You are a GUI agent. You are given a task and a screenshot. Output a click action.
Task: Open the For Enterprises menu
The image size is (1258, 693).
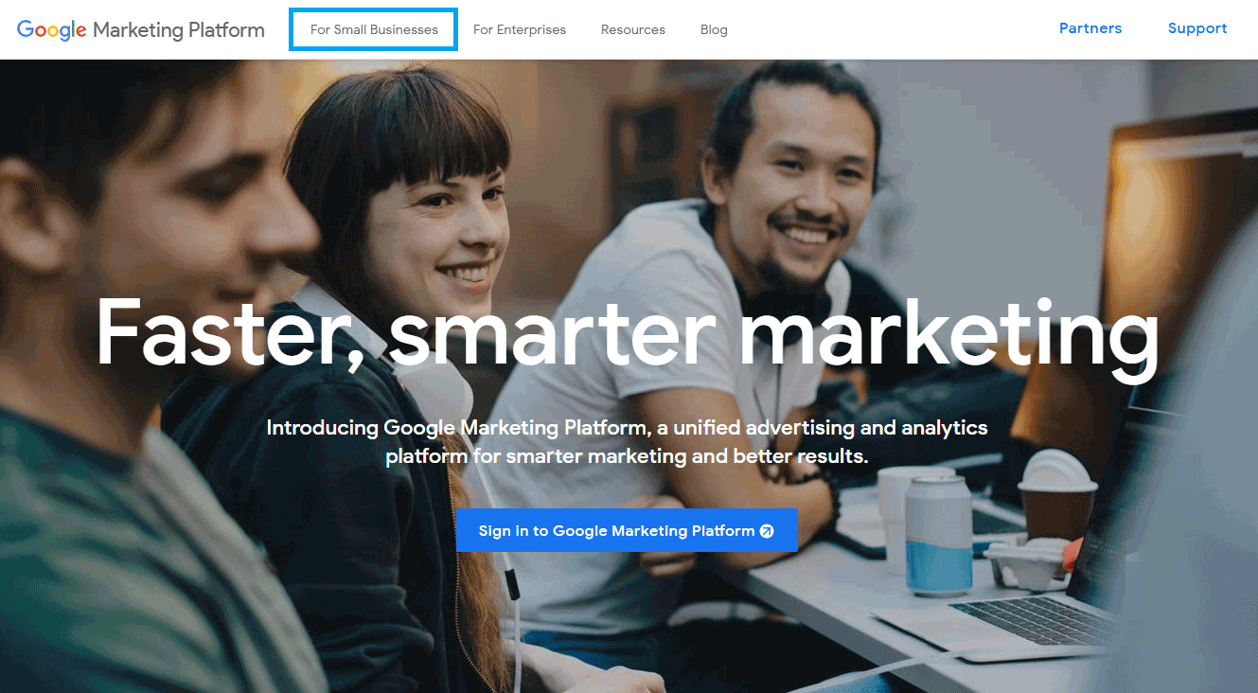[x=520, y=29]
